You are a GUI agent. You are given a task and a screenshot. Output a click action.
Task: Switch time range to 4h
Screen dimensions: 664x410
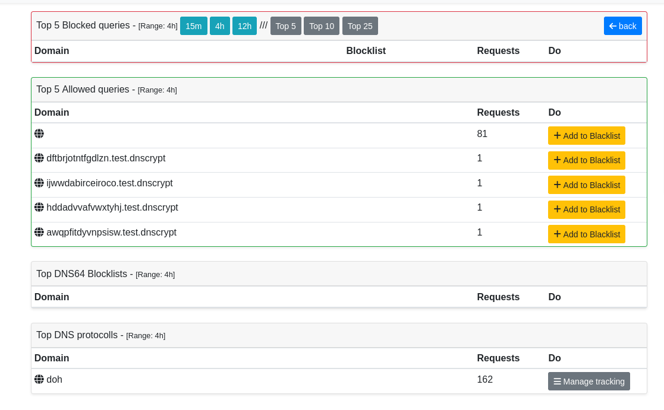(x=219, y=26)
